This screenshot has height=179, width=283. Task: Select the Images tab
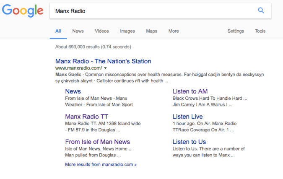(127, 31)
